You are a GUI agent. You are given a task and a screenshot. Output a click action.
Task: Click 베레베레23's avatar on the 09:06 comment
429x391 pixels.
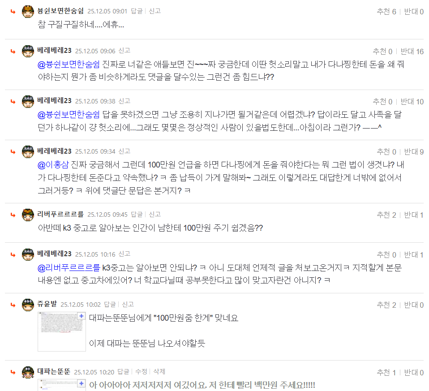(28, 52)
